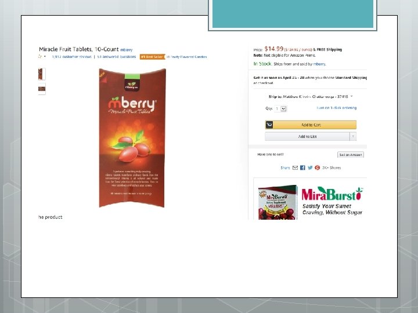Click the Sell on Amazon button
This screenshot has height=313, width=418.
[351, 155]
